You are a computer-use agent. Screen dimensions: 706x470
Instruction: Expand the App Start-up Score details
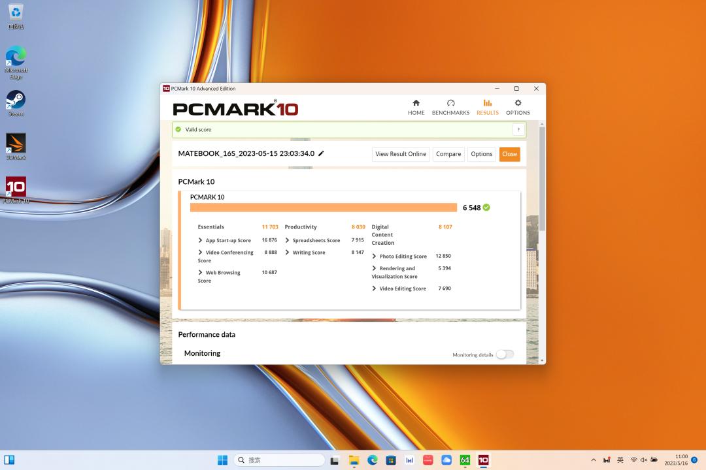pyautogui.click(x=201, y=240)
